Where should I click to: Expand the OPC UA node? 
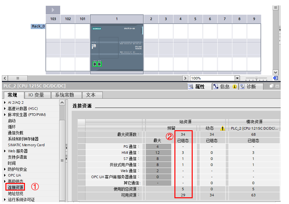pyautogui.click(x=5, y=175)
